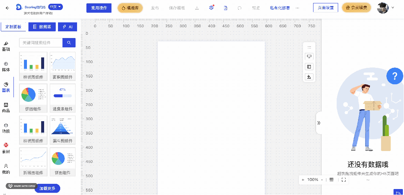Zoom in with the plus button
Image resolution: width=404 pixels, height=195 pixels.
tap(303, 180)
